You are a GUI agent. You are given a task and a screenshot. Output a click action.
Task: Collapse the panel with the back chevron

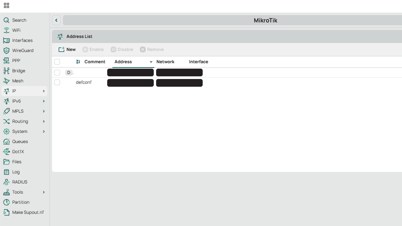56,20
